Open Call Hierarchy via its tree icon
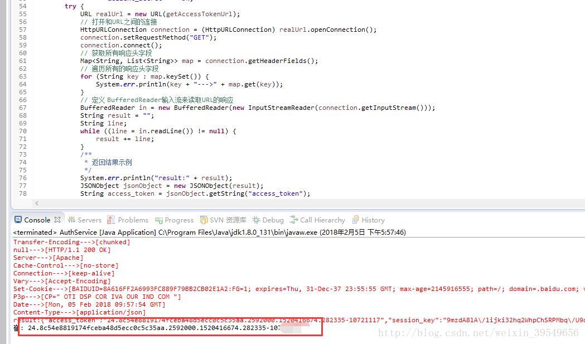Image resolution: width=585 pixels, height=344 pixels. [x=294, y=220]
